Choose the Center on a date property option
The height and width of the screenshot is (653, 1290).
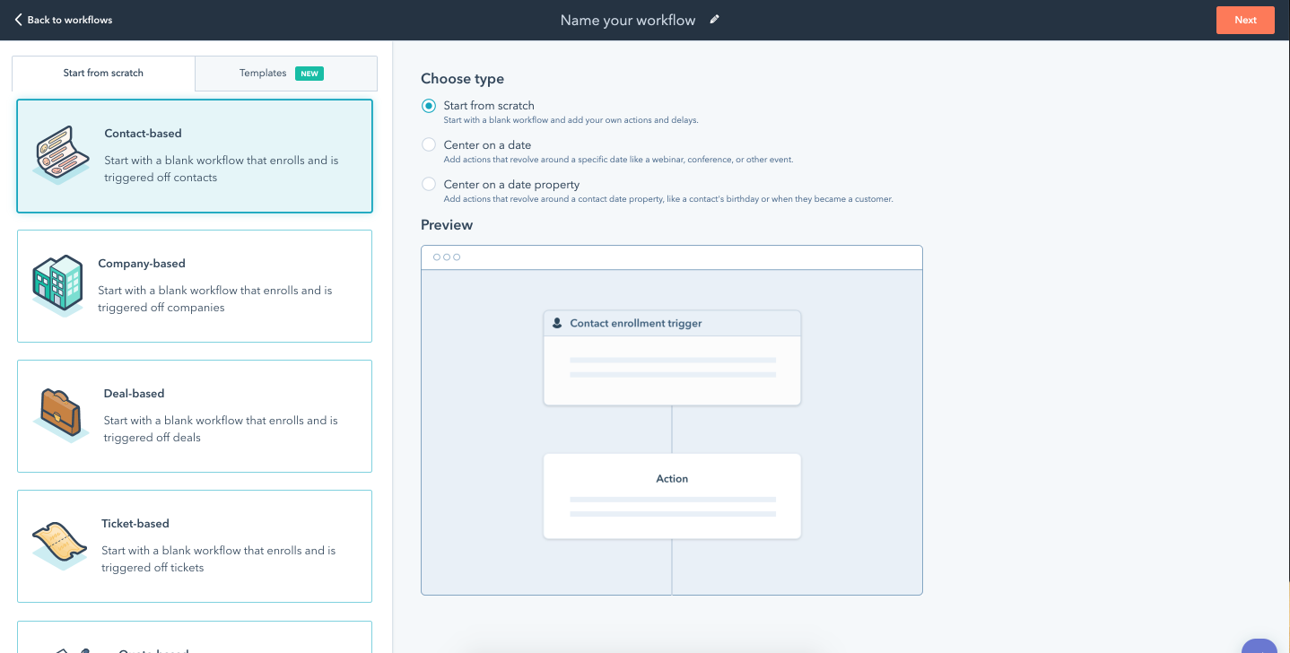428,184
